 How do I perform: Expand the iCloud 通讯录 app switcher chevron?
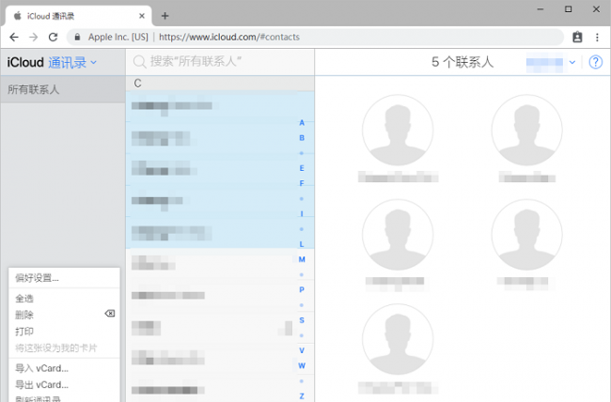[93, 62]
